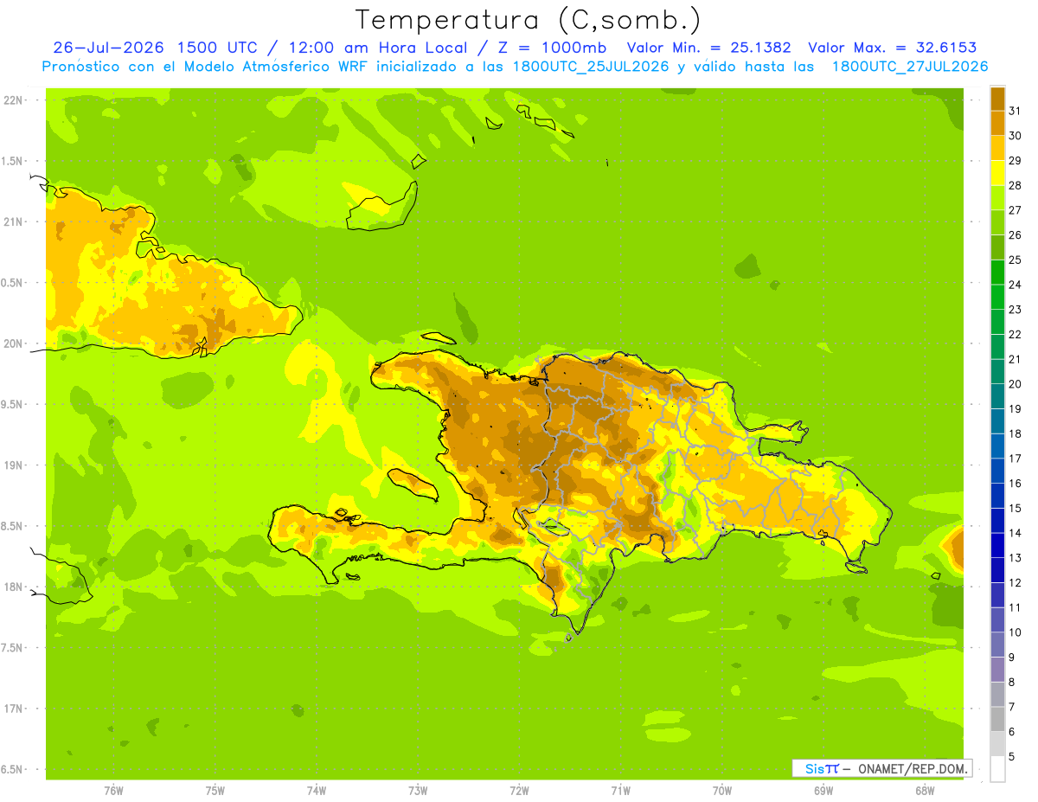Pick the yellow legend swatch between 28 and 29
Image resolution: width=1038 pixels, height=802 pixels.
[x=997, y=173]
